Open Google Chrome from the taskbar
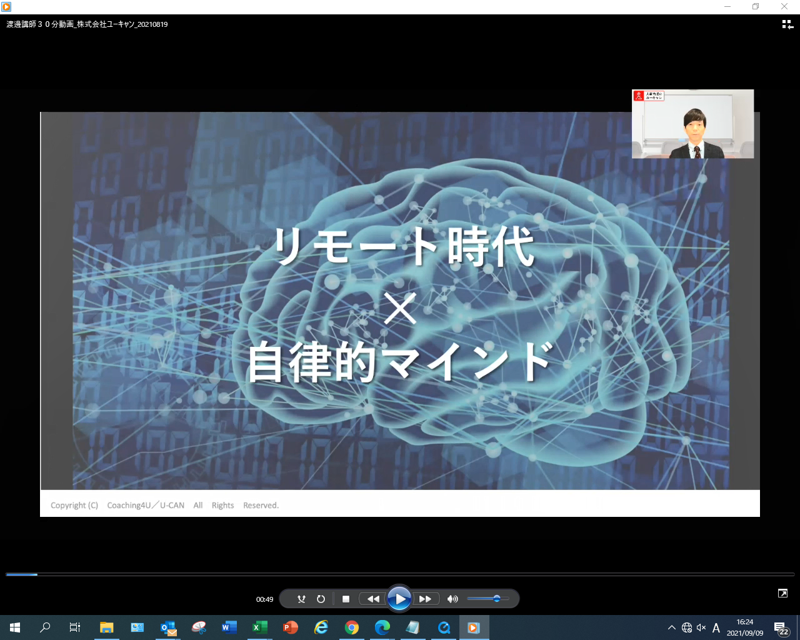 [352, 627]
